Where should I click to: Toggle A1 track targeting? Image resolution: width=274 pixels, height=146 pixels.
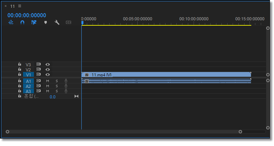click(x=28, y=81)
